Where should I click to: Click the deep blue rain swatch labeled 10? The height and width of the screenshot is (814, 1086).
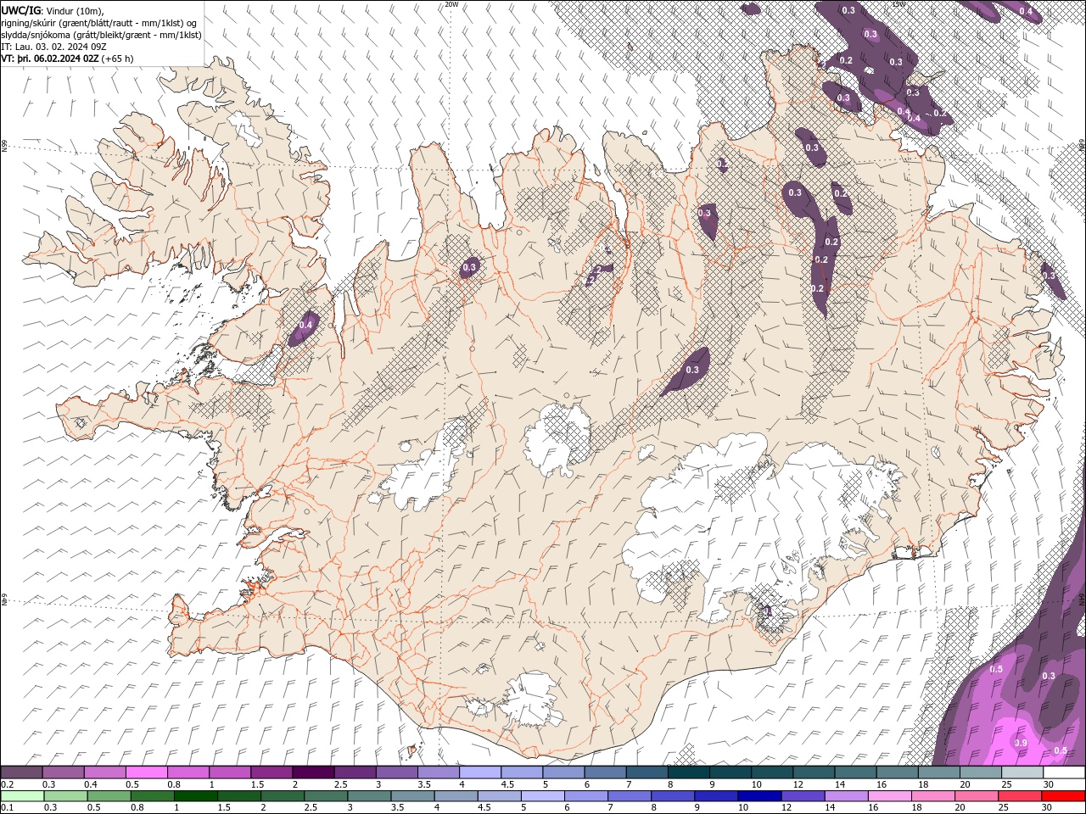(x=759, y=796)
